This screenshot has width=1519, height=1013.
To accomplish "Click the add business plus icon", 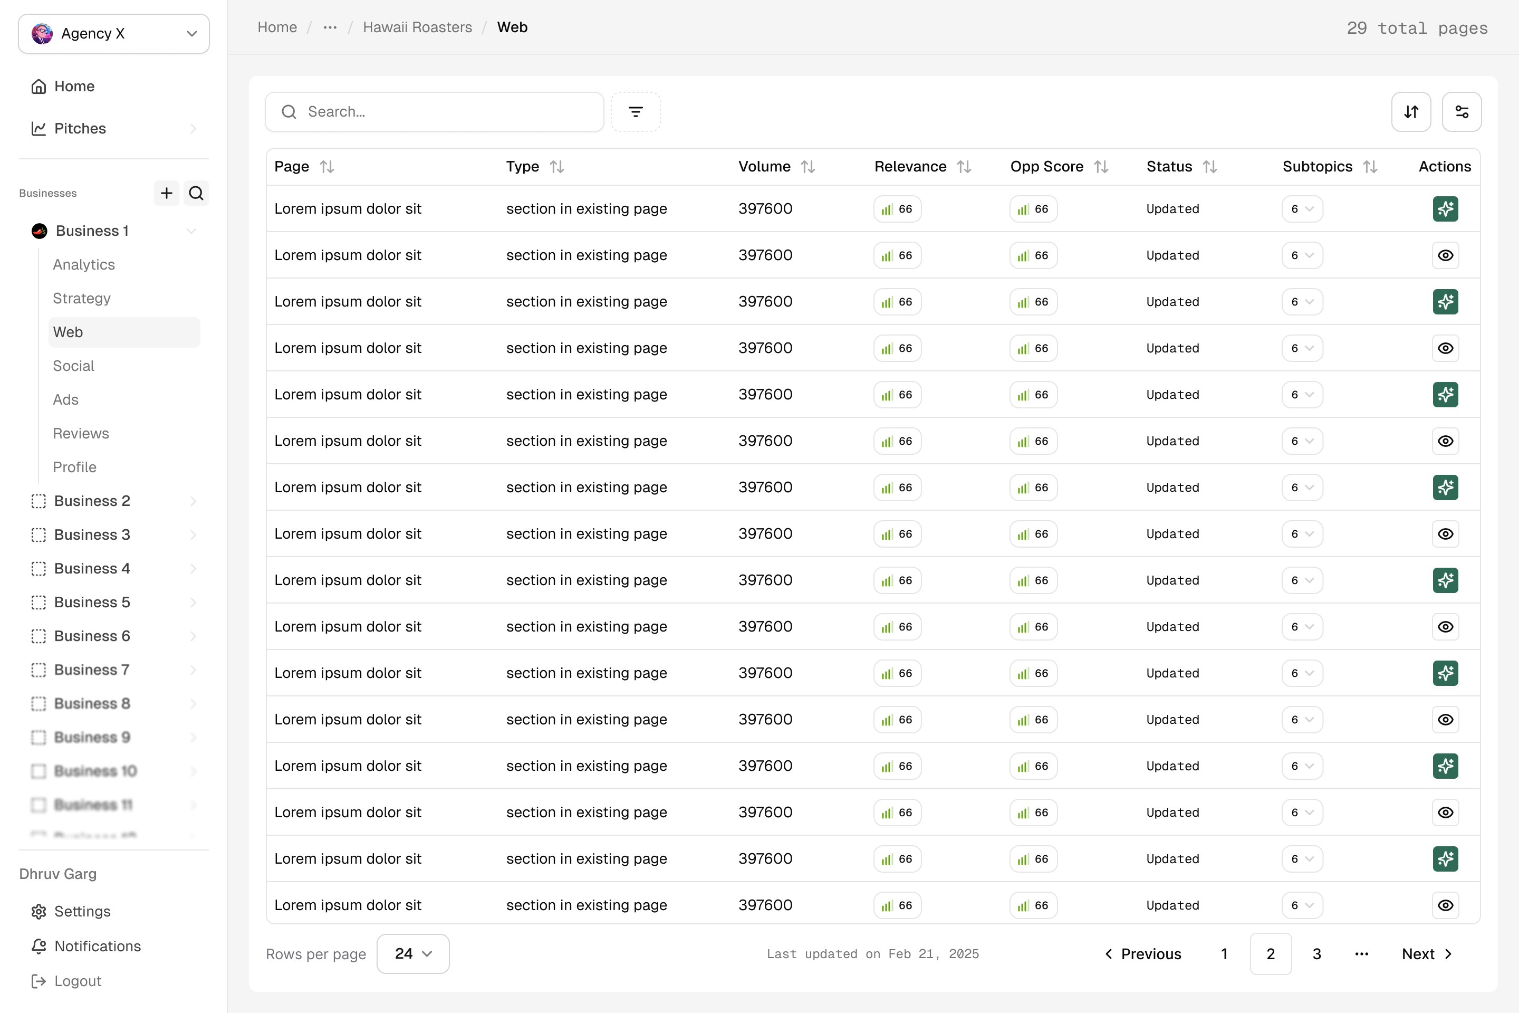I will click(x=166, y=193).
